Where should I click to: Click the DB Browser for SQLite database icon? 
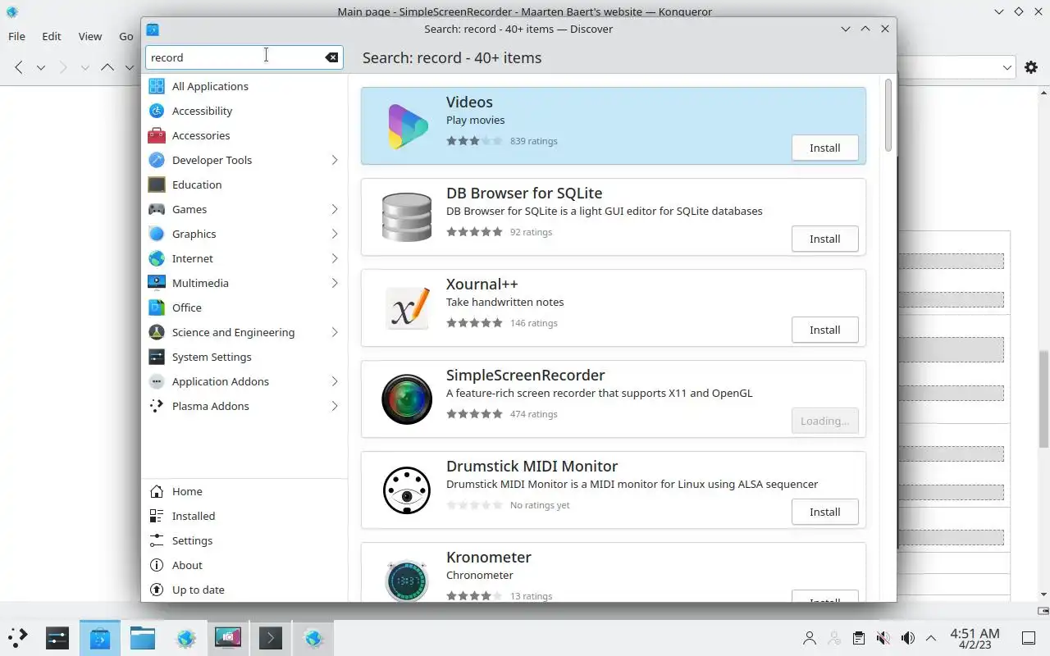407,217
